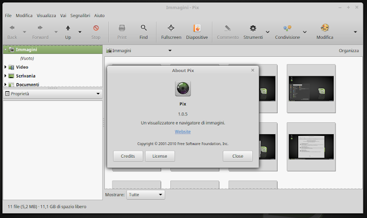Open the Forward history dropdown arrow
Screen dimensions: 367x218
tap(56, 32)
